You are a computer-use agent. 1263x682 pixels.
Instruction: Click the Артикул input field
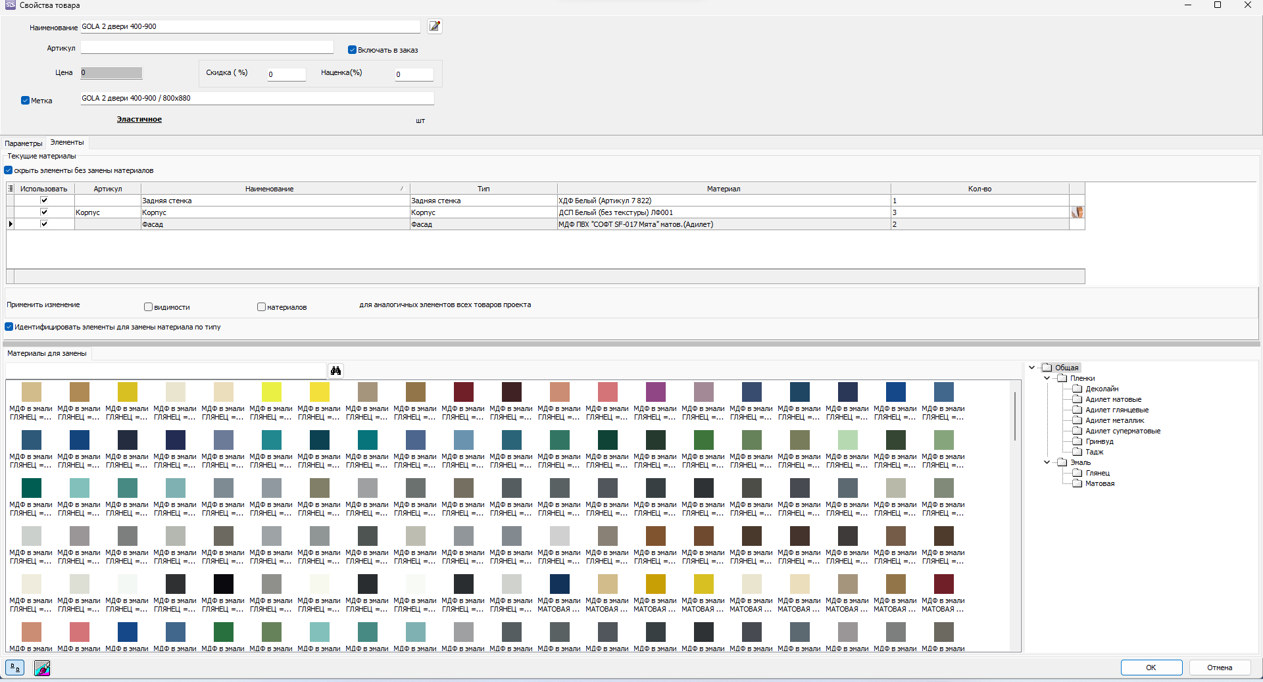[x=207, y=48]
